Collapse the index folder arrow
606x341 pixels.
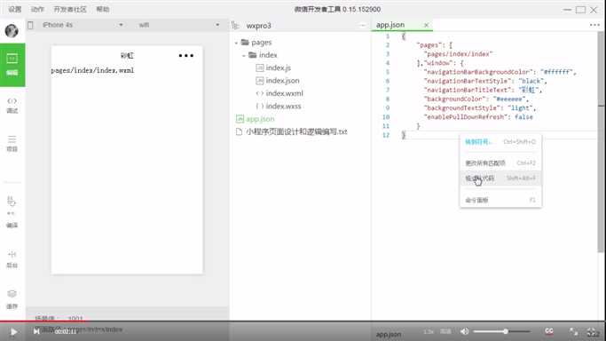(244, 56)
